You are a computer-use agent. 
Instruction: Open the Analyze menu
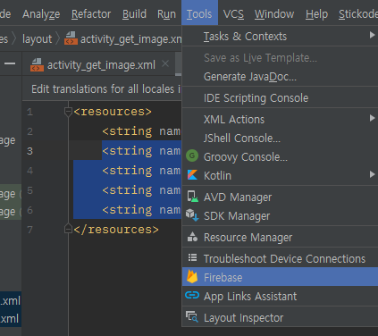point(41,13)
